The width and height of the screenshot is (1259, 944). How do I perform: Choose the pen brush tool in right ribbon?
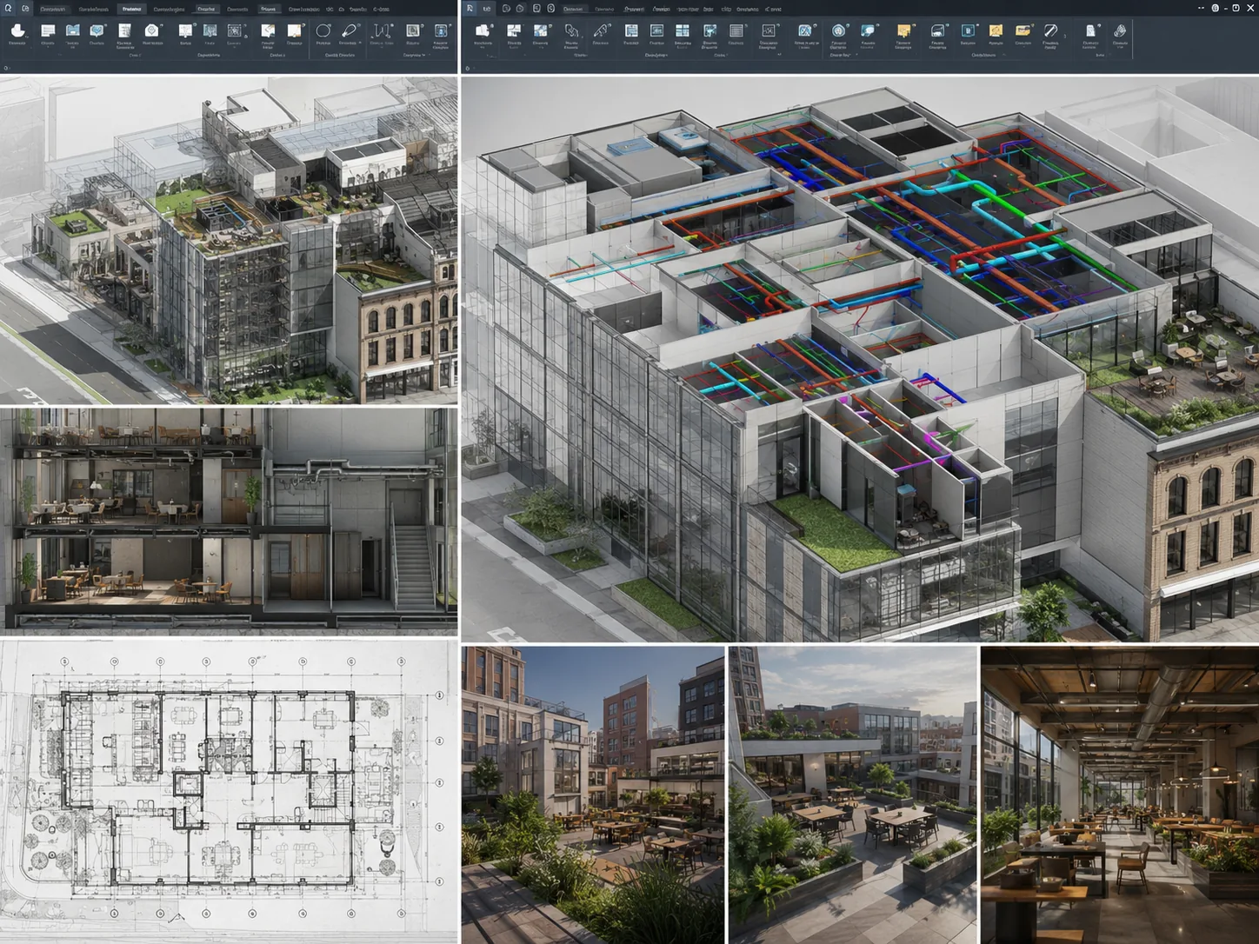[601, 30]
